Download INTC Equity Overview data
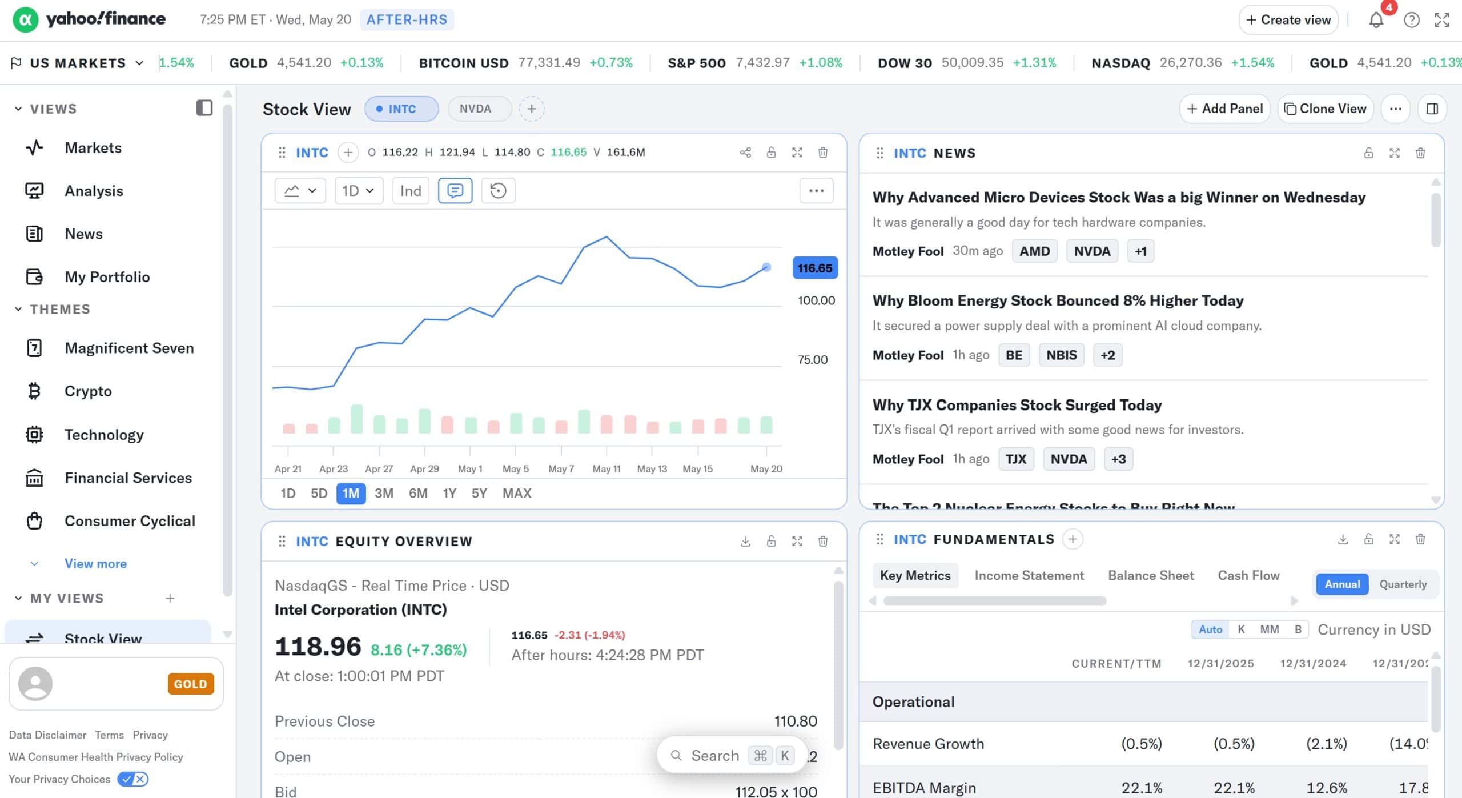Viewport: 1462px width, 798px height. 745,541
